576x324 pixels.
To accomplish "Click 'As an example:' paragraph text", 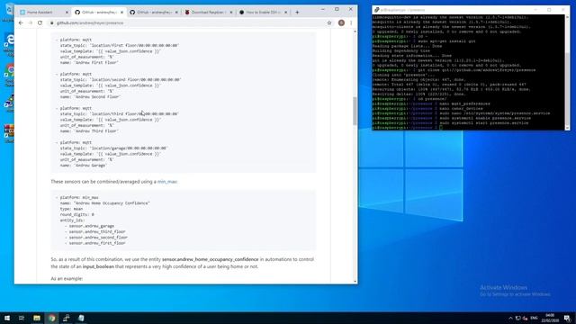I will pyautogui.click(x=67, y=279).
